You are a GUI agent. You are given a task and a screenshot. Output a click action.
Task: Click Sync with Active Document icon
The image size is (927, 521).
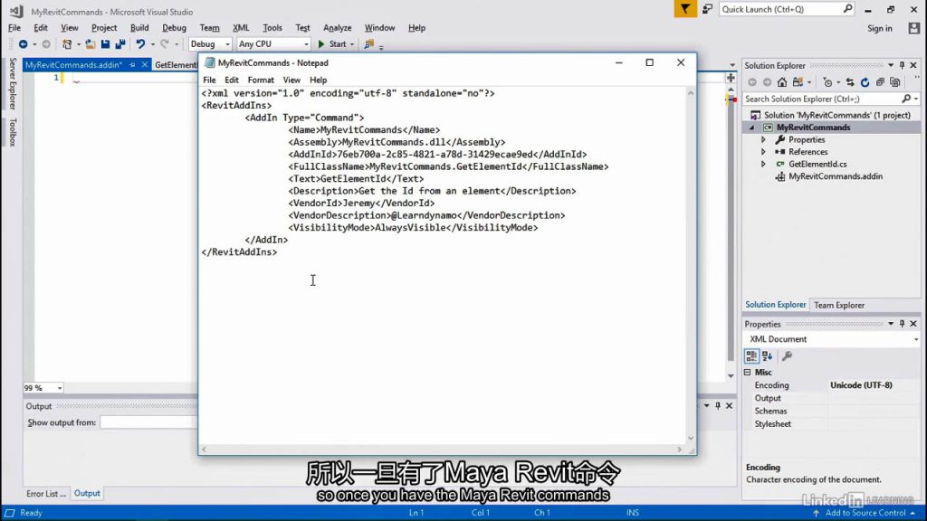850,82
